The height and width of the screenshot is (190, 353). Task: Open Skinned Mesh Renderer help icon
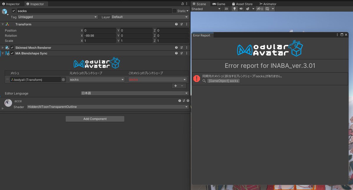pyautogui.click(x=176, y=48)
